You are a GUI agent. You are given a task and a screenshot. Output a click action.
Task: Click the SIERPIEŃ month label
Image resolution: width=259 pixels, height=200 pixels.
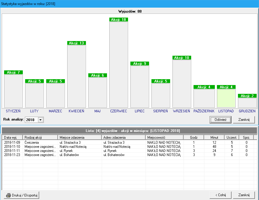[x=160, y=111]
